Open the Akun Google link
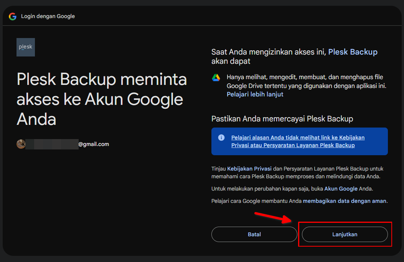 click(341, 189)
